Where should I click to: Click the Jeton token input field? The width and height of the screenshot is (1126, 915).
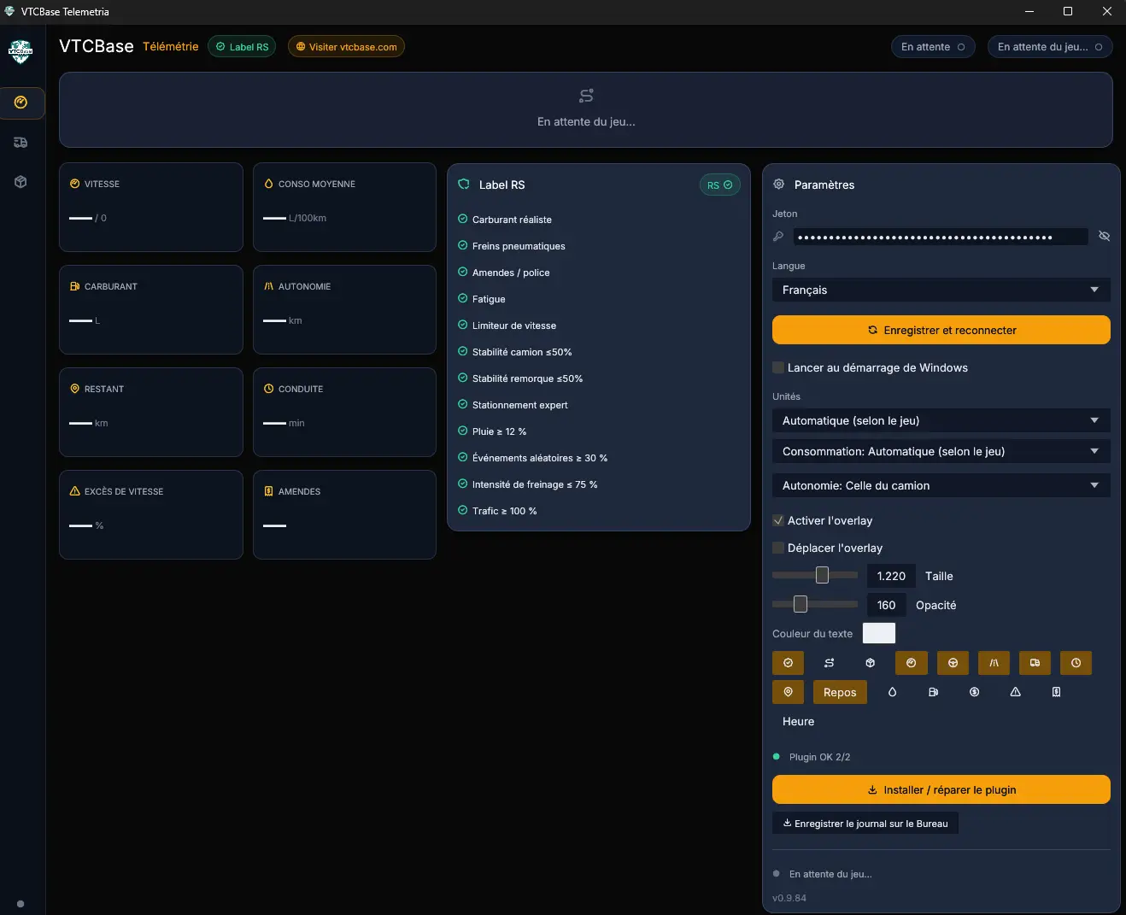[941, 237]
